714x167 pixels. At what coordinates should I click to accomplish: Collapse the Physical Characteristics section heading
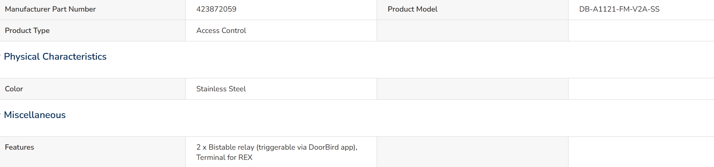pos(55,57)
